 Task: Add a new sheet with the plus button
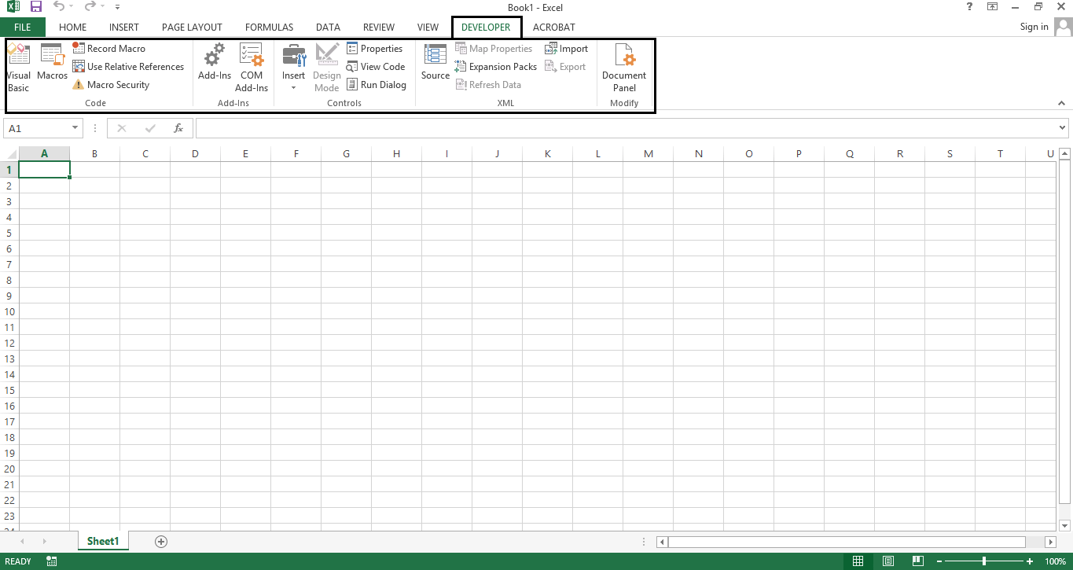[x=160, y=541]
